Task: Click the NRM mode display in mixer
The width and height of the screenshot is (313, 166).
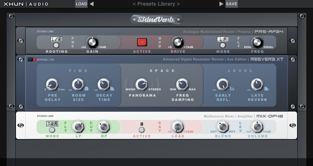Action: pos(52,124)
